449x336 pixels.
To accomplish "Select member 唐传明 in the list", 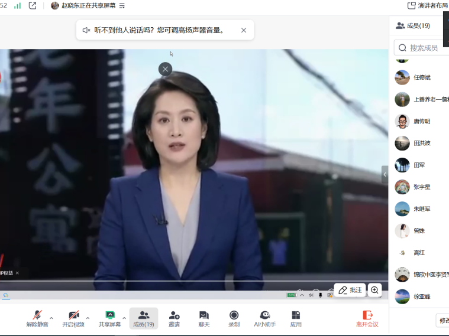I will pos(421,121).
